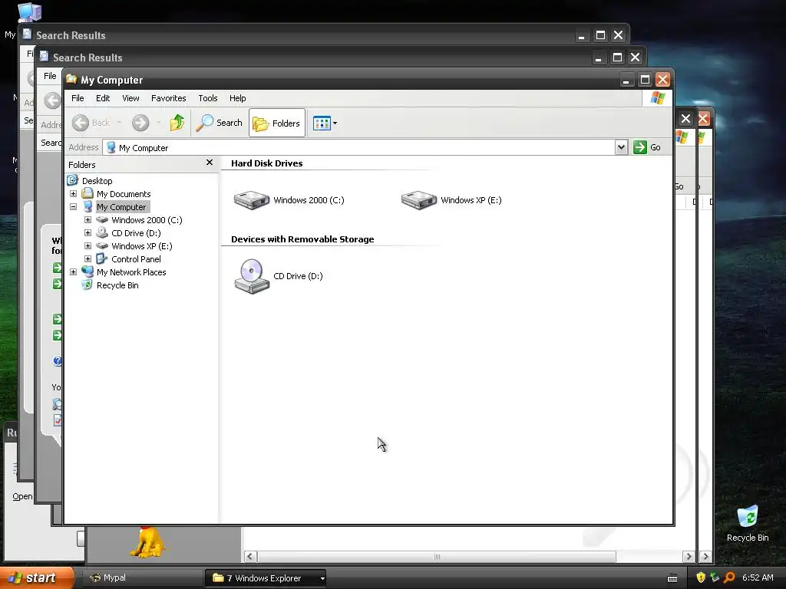Click the magnifier tray icon
This screenshot has height=589, width=786.
tap(729, 577)
